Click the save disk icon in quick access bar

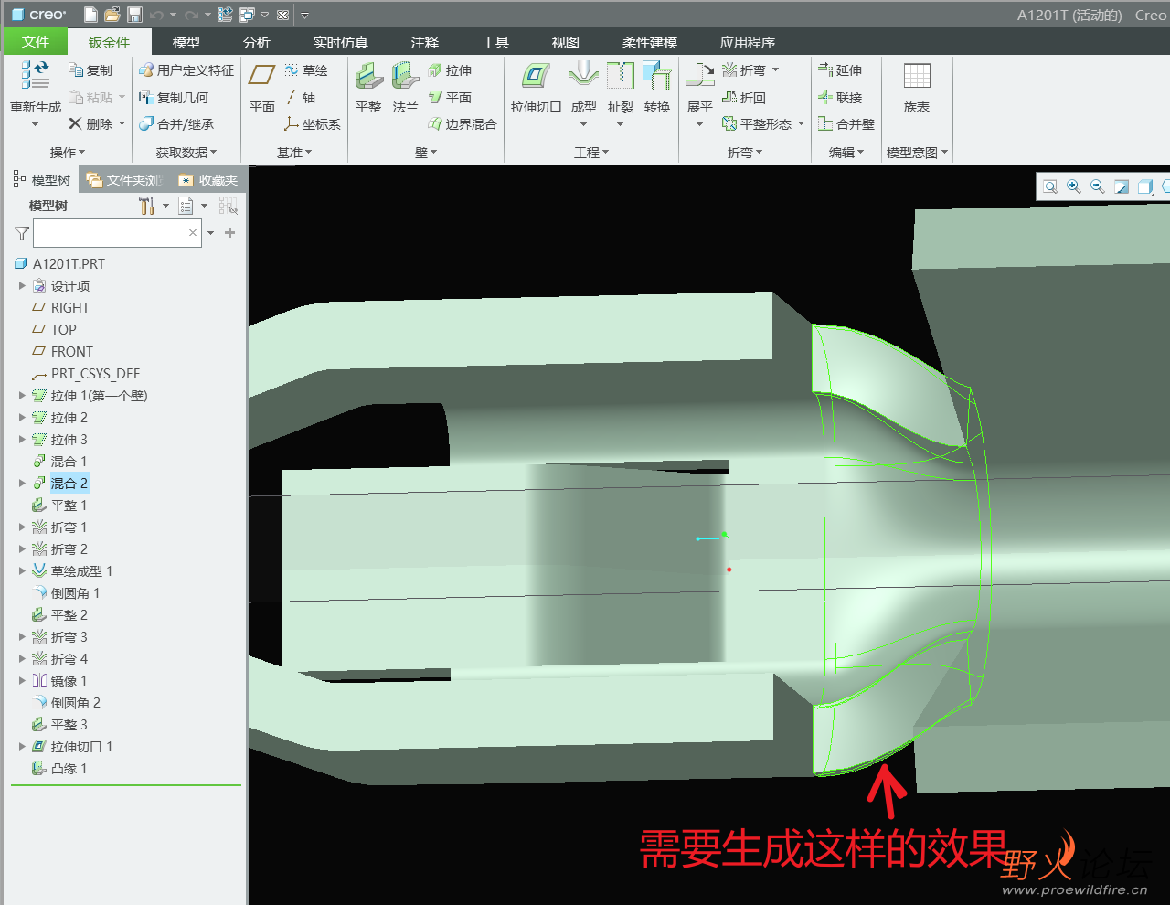134,15
